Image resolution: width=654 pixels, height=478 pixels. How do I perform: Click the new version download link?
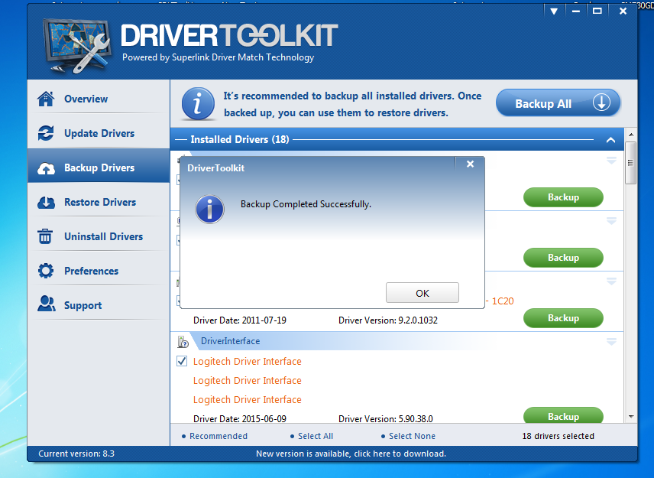point(351,454)
